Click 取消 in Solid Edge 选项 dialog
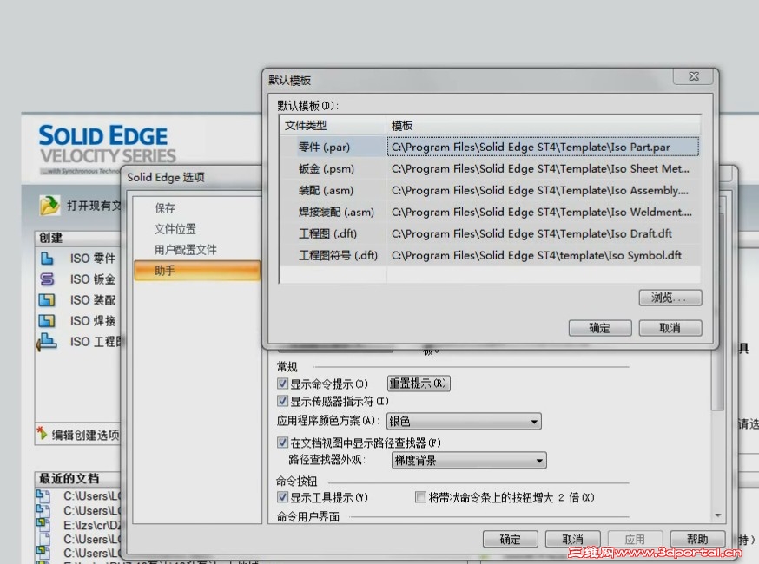This screenshot has height=564, width=759. [572, 539]
